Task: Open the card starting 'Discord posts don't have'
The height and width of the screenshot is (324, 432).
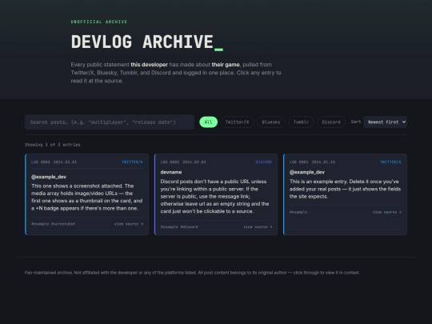Action: click(x=216, y=194)
